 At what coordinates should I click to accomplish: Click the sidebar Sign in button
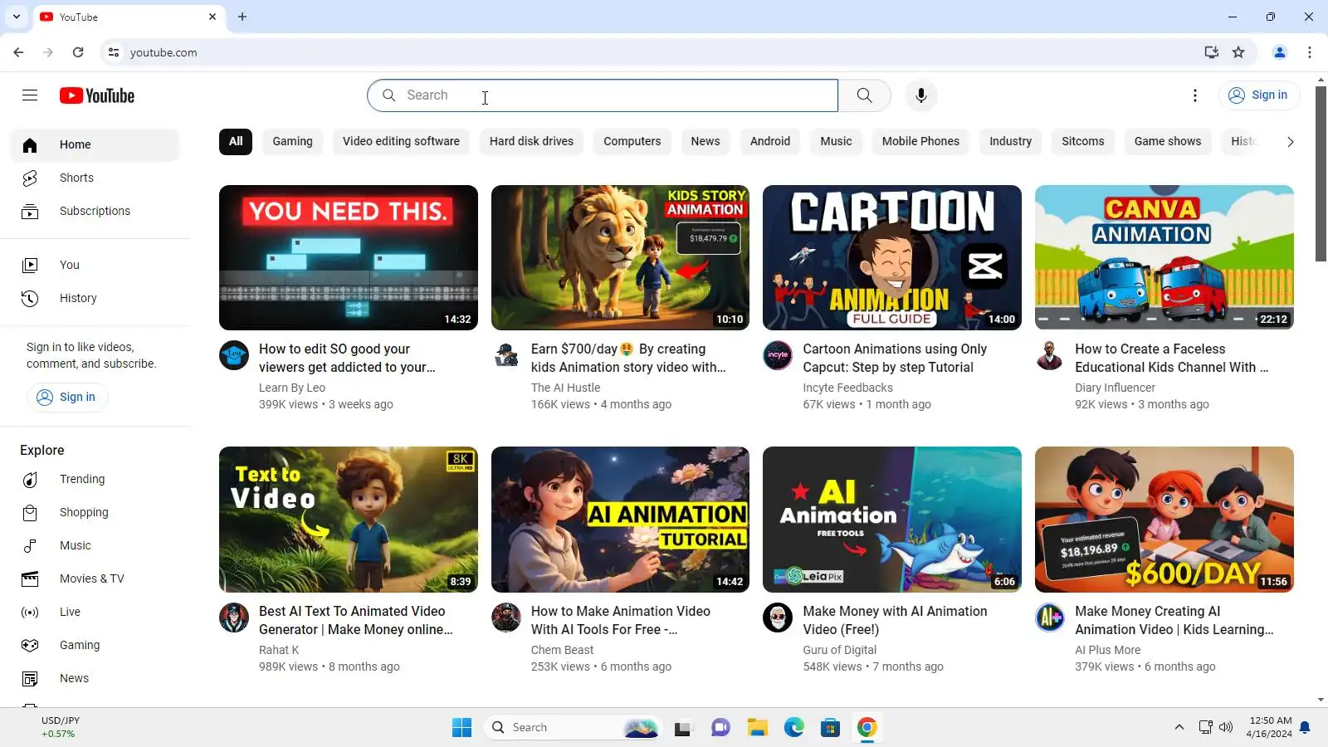(67, 397)
